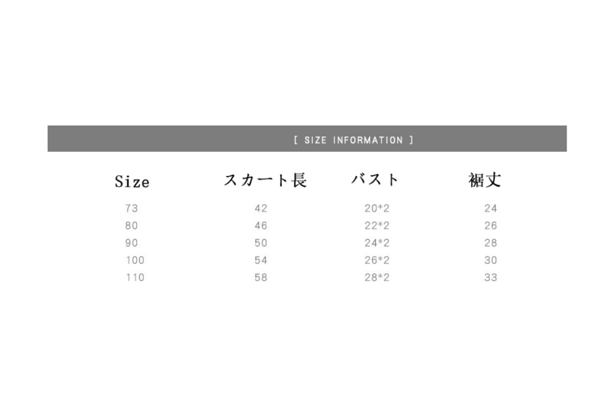This screenshot has width=602, height=401.
Task: Select the 裾丈 column header
Action: pyautogui.click(x=484, y=180)
